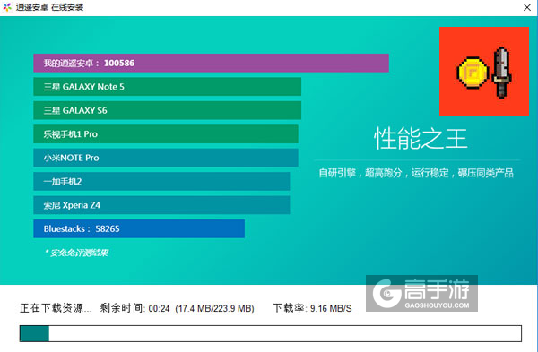Click the 17.4 MB/223.9 MB size readout

click(215, 308)
